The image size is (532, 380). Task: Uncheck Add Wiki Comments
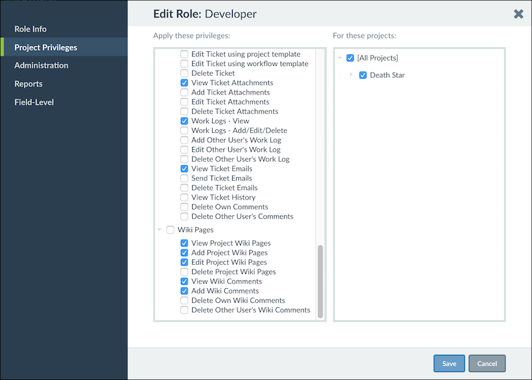coord(184,291)
